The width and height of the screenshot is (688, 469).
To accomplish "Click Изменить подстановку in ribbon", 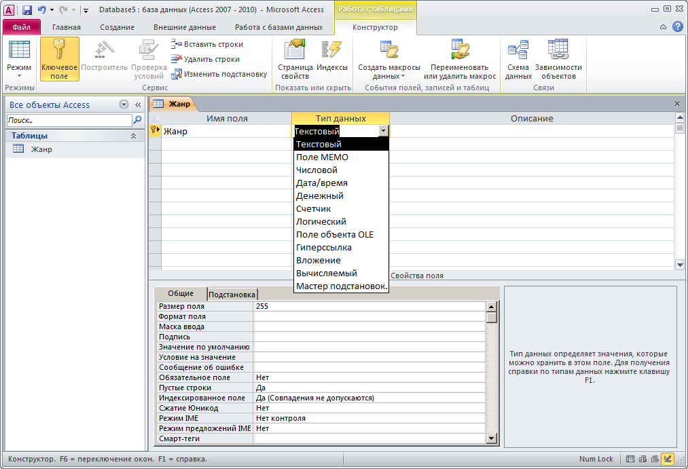I will click(219, 74).
